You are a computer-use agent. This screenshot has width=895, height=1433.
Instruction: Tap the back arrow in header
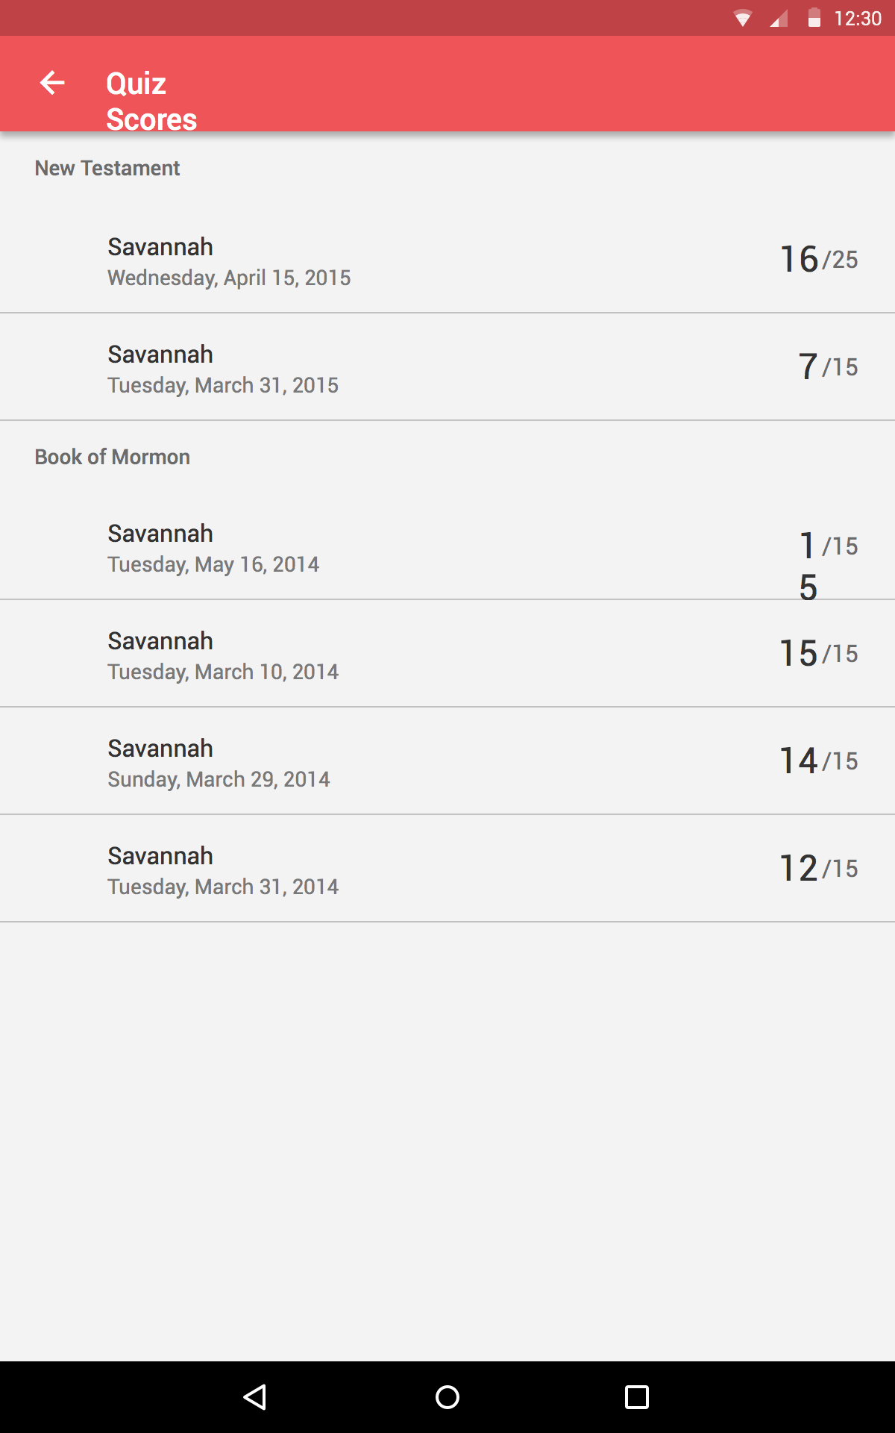(x=52, y=83)
